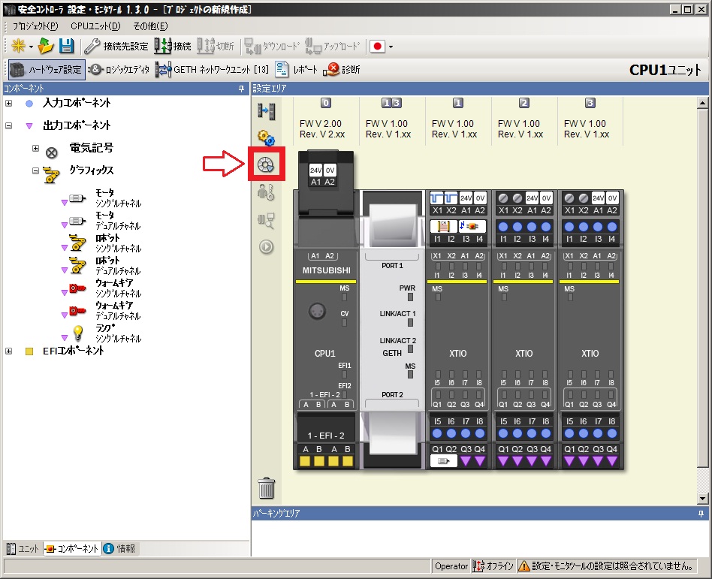The height and width of the screenshot is (579, 712).
Task: Collapse the 出力コンポーネント tree node
Action: click(x=9, y=125)
